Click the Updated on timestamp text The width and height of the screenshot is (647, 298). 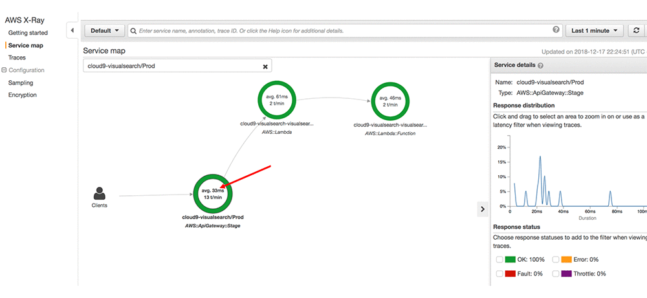tap(594, 52)
